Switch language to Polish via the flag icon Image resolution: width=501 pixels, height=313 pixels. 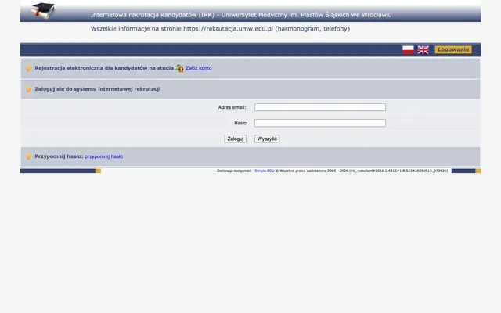coord(408,49)
